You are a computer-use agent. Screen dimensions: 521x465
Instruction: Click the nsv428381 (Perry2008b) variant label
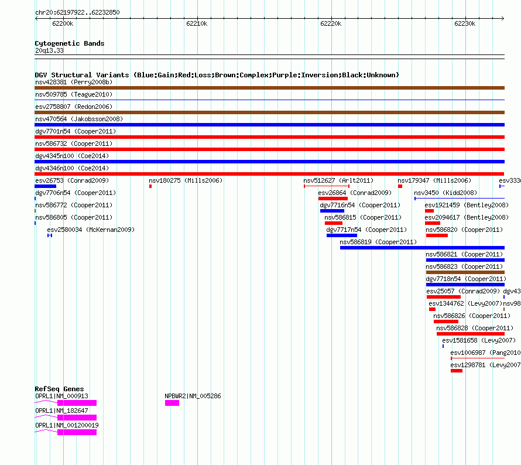click(74, 82)
